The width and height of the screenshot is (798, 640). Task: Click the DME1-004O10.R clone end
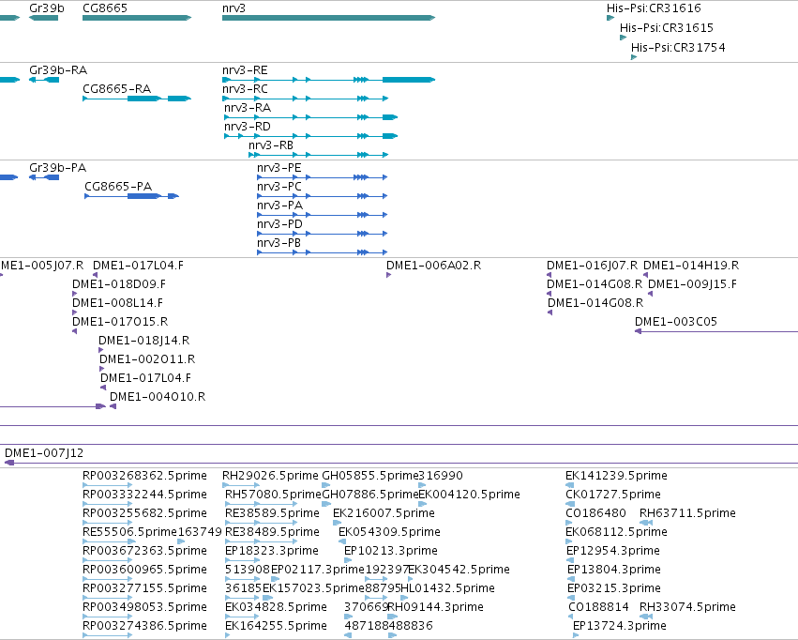[158, 397]
